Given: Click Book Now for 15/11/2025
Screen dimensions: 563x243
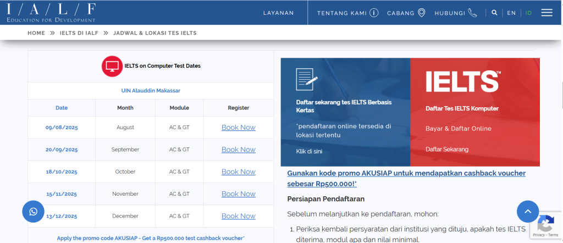Looking at the screenshot, I should point(239,194).
